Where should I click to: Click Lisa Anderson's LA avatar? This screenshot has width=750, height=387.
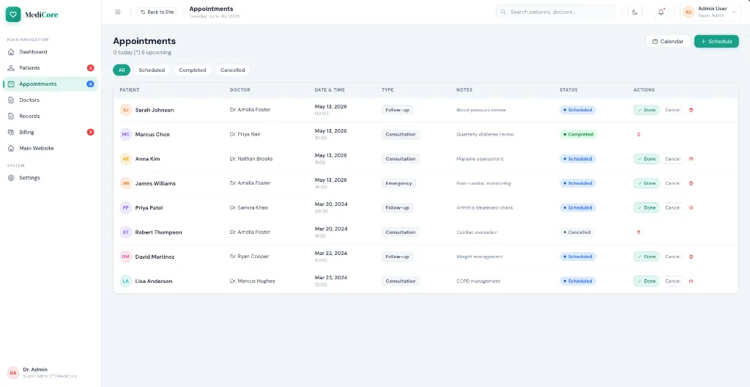click(x=125, y=281)
